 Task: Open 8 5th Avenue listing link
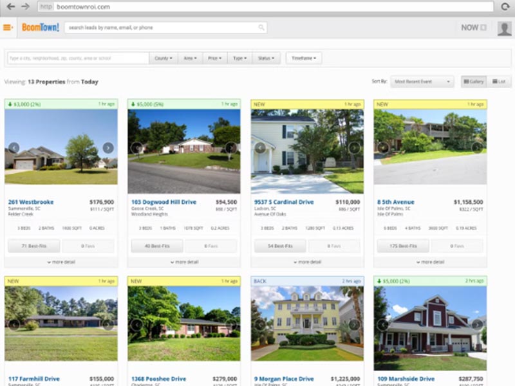coord(395,202)
